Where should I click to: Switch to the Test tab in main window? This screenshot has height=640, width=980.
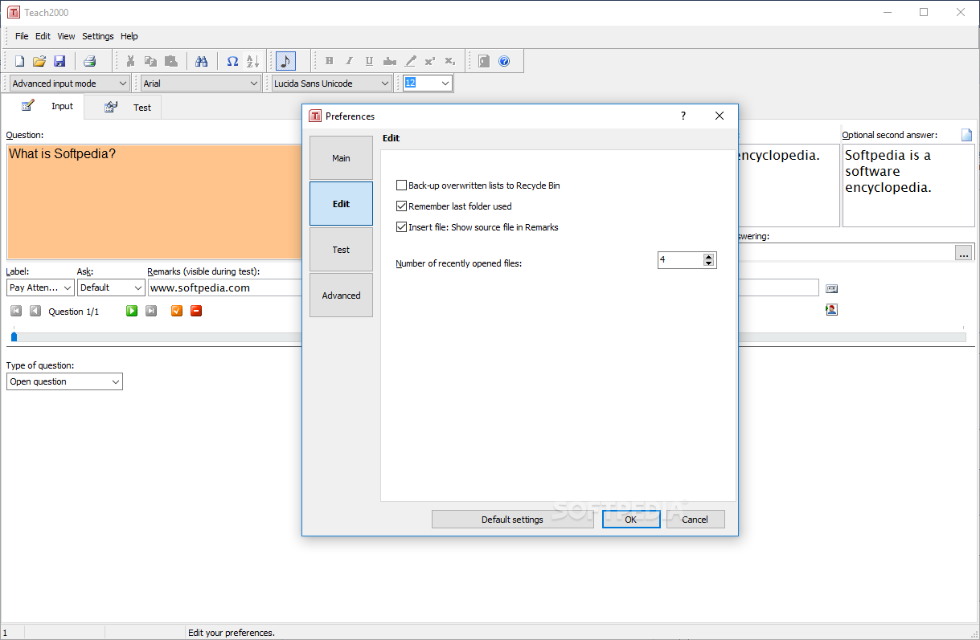tap(123, 108)
